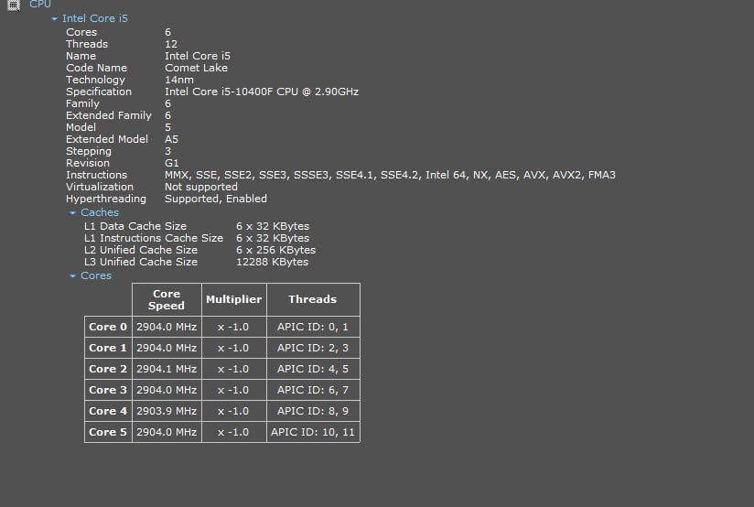Click the Cores subsection heading text

tap(96, 275)
